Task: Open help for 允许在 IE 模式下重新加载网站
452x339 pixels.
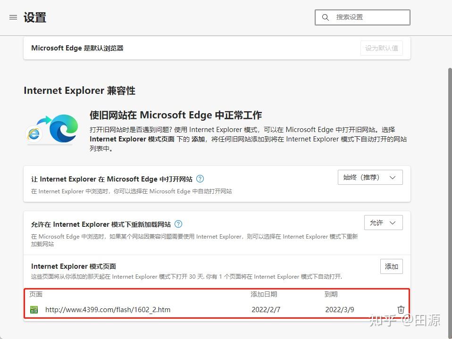Action: [x=178, y=224]
